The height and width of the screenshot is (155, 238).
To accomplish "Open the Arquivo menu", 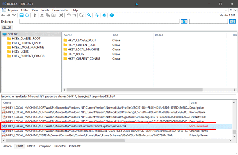I will [13, 10].
